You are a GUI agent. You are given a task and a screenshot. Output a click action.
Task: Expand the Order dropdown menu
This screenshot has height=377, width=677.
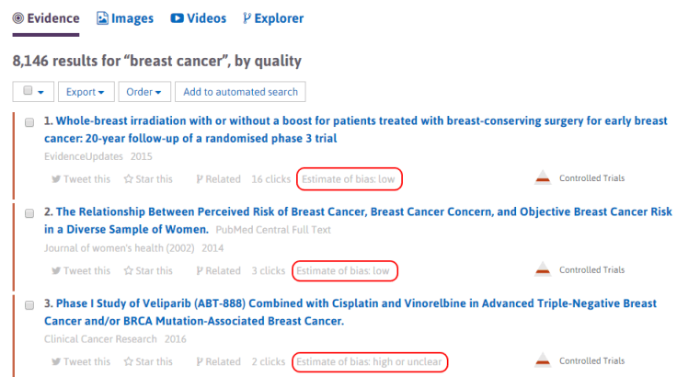coord(148,92)
